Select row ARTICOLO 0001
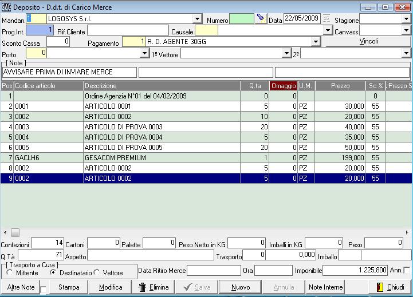The width and height of the screenshot is (413, 297). click(206, 106)
